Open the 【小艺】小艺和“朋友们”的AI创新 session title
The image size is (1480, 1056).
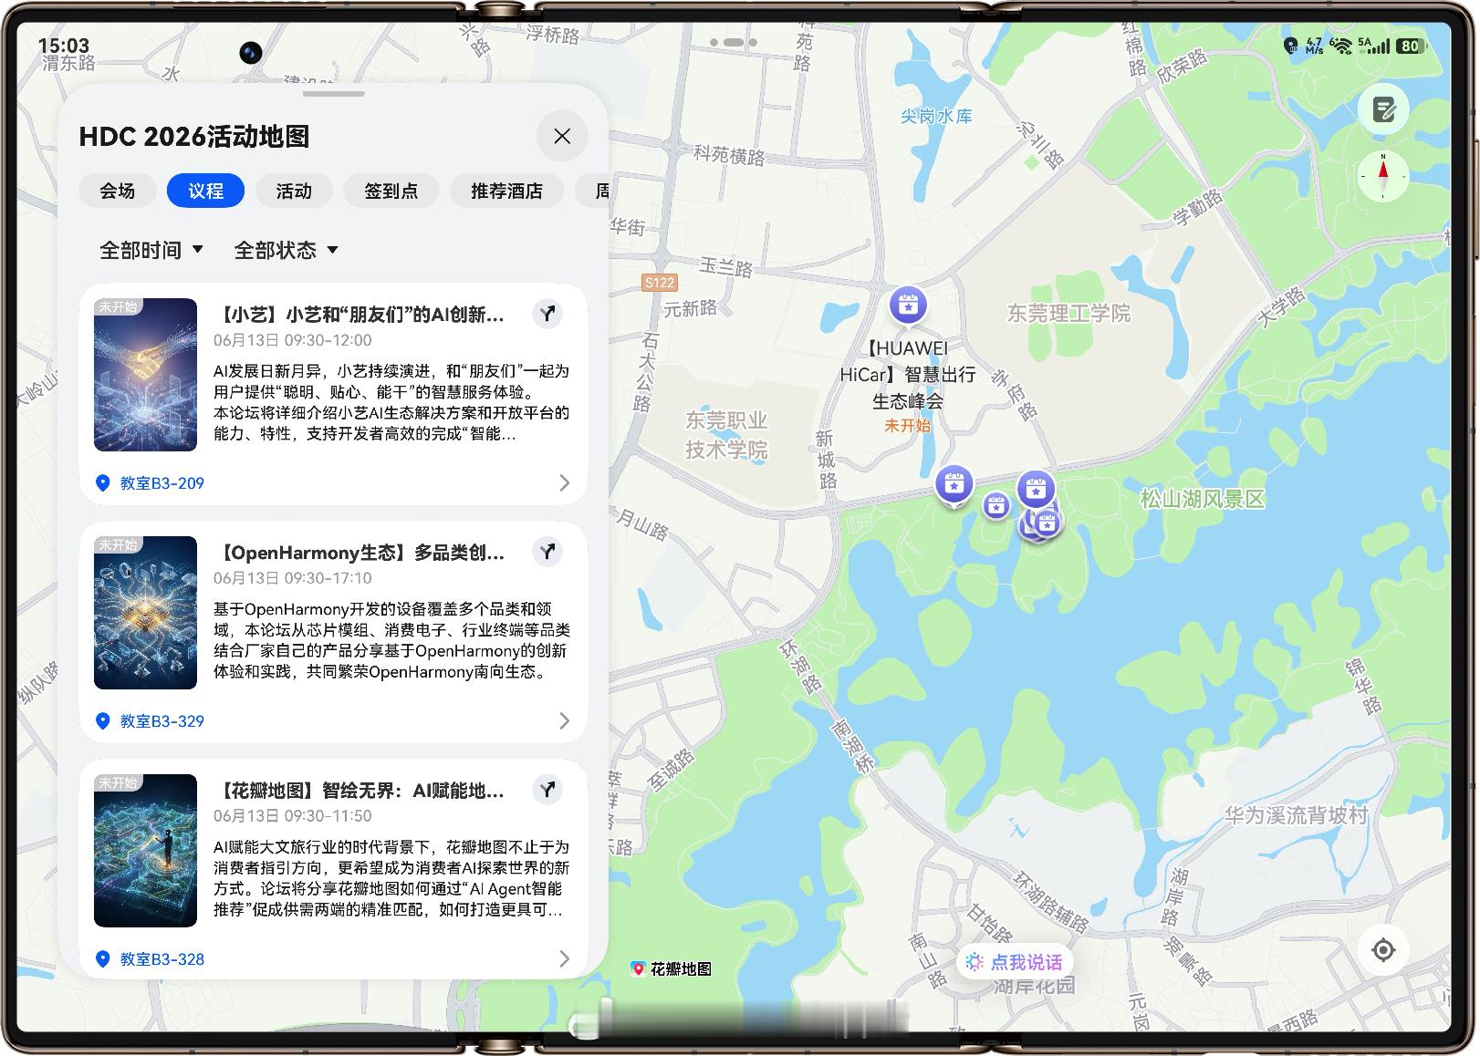359,315
